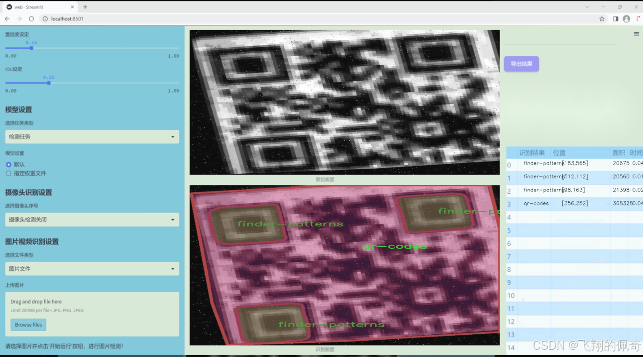Select the web · Streamlit browser tab
Image resolution: width=643 pixels, height=357 pixels.
(x=40, y=7)
